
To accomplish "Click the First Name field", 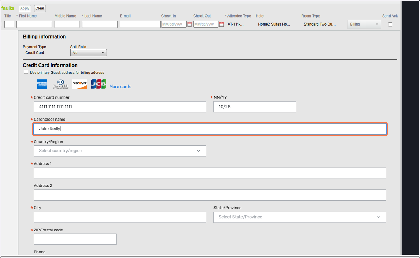I will (34, 25).
